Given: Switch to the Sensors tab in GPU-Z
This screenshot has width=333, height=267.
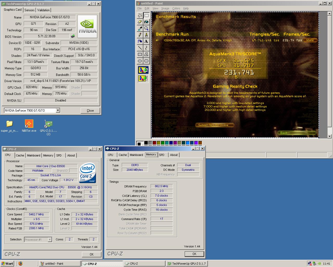Looking at the screenshot, I should pyautogui.click(x=29, y=10).
